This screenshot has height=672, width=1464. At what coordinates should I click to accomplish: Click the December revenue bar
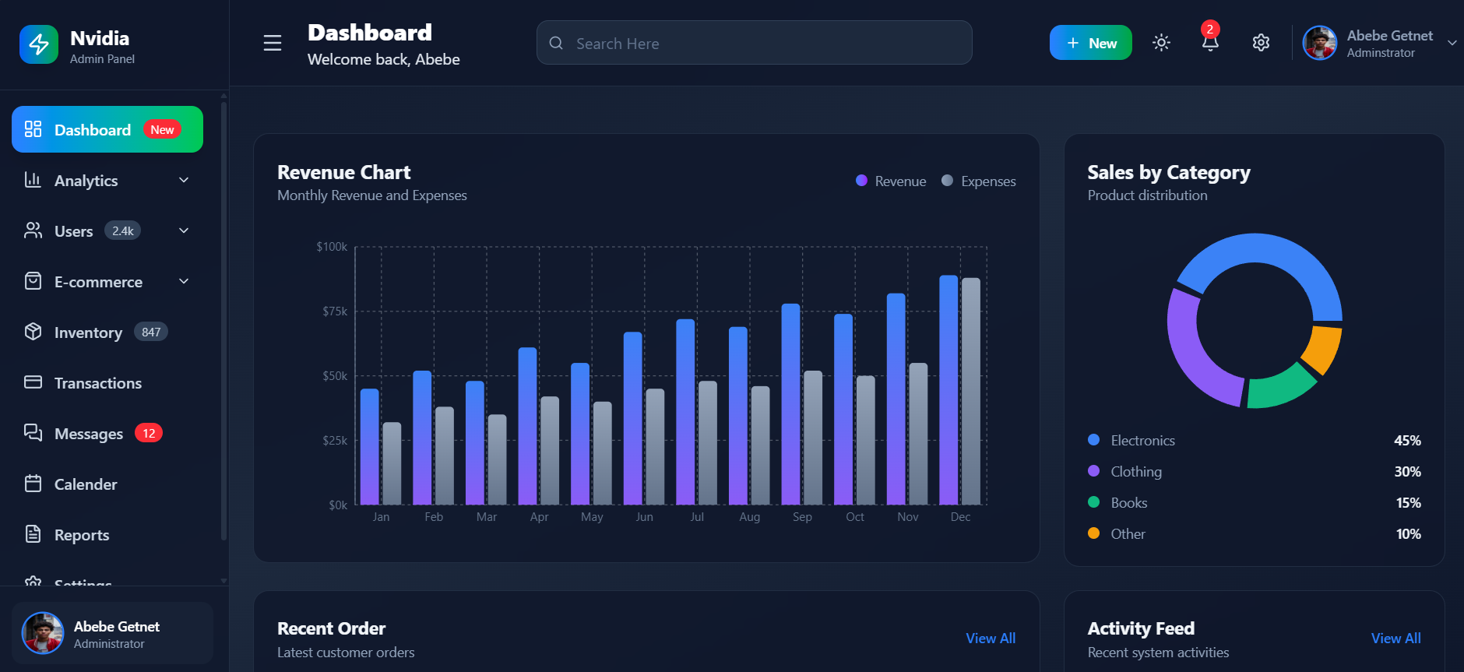tap(948, 389)
